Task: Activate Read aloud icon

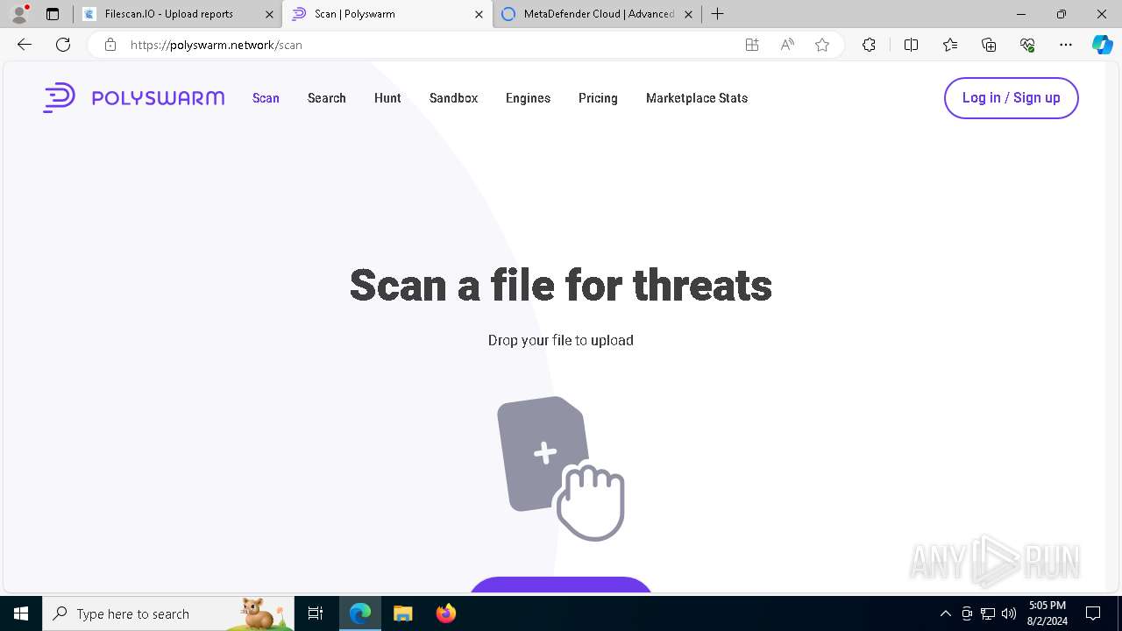Action: click(x=787, y=45)
